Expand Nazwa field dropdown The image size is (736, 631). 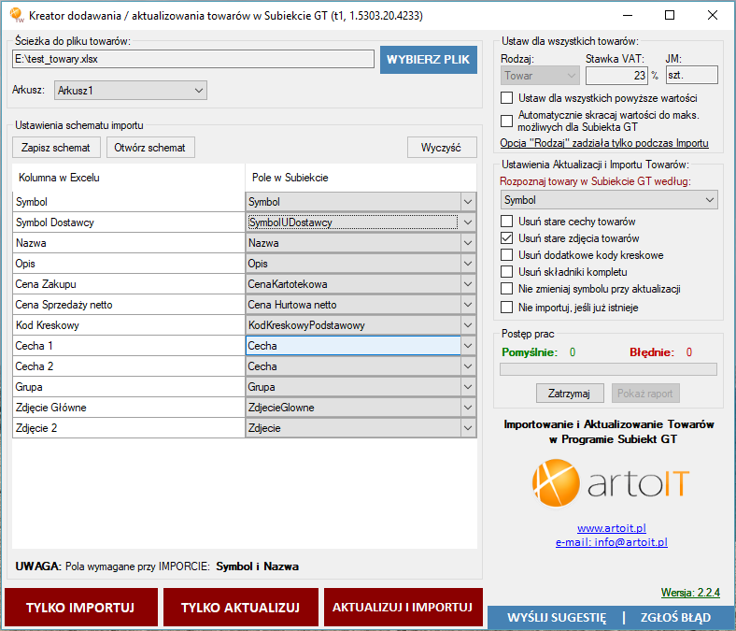pyautogui.click(x=468, y=243)
